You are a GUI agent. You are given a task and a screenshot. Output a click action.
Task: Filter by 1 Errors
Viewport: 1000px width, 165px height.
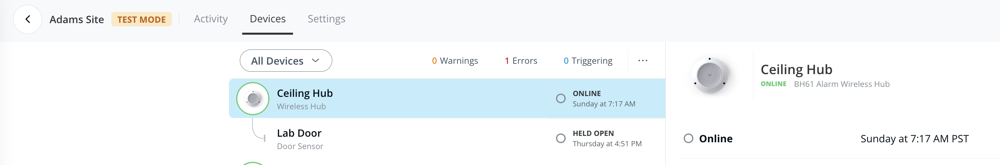point(521,61)
